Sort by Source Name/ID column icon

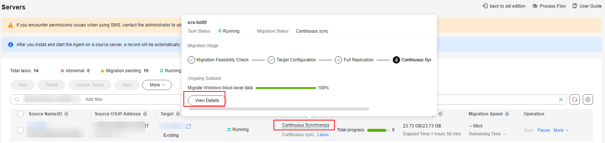click(66, 114)
